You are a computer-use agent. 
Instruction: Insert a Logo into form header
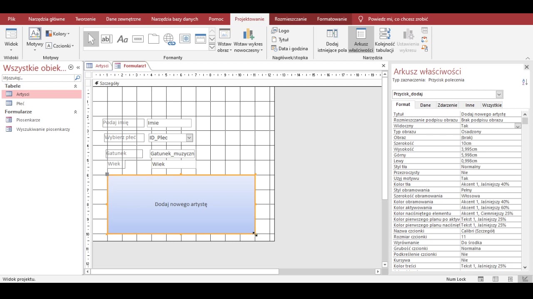[280, 31]
